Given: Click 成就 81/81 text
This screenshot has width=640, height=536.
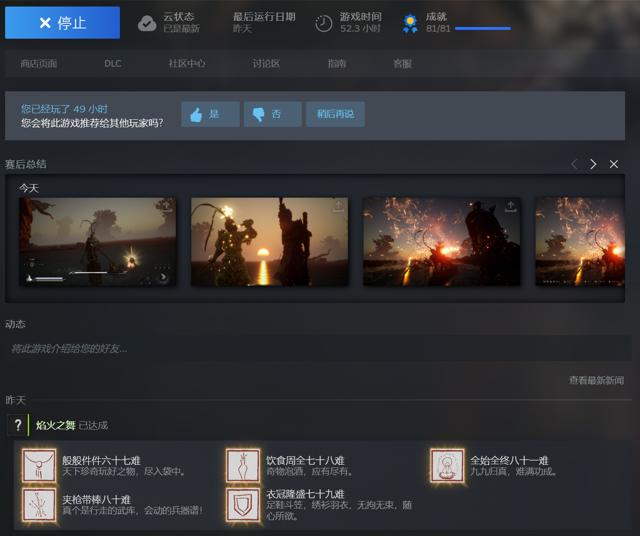Looking at the screenshot, I should 438,22.
